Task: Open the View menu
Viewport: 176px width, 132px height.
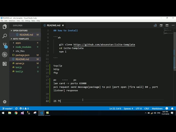Action: [18, 21]
